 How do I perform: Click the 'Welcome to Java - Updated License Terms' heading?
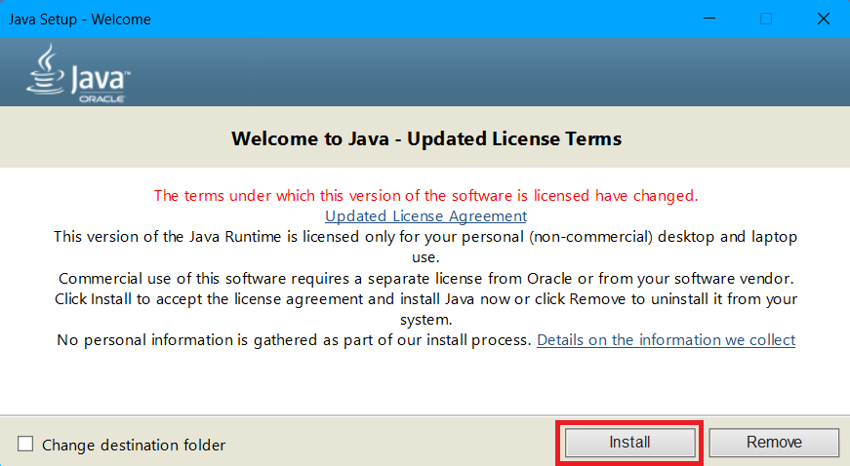[425, 138]
